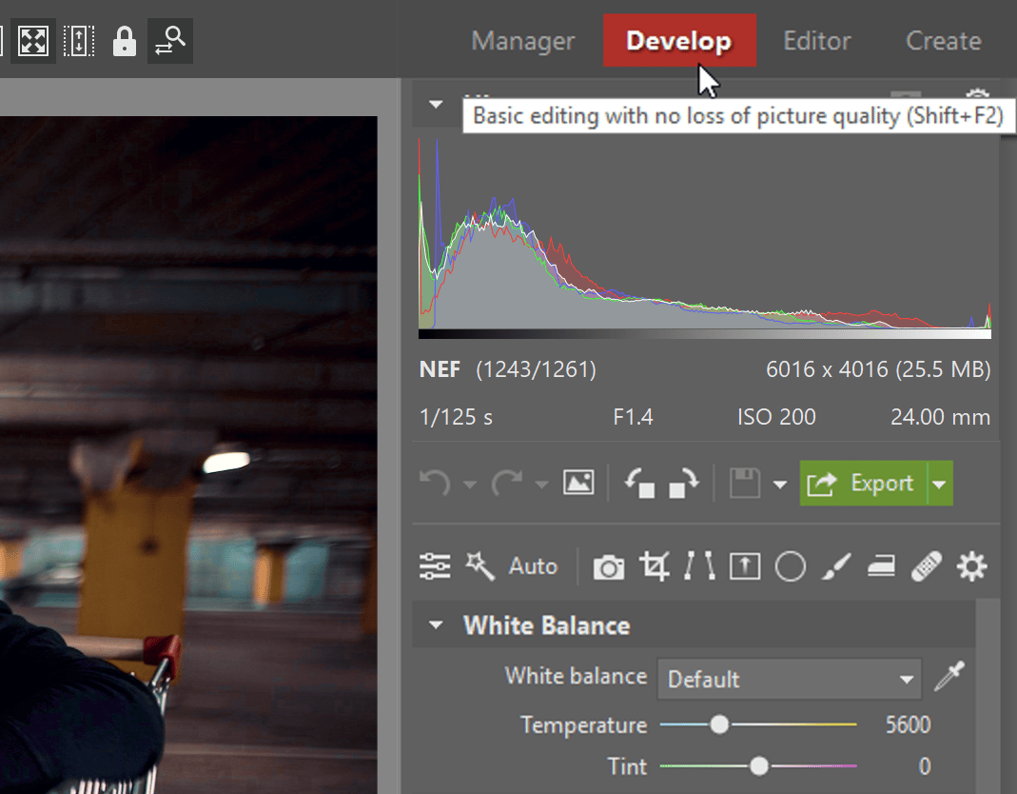
Task: Click the NEF format label
Action: 440,369
